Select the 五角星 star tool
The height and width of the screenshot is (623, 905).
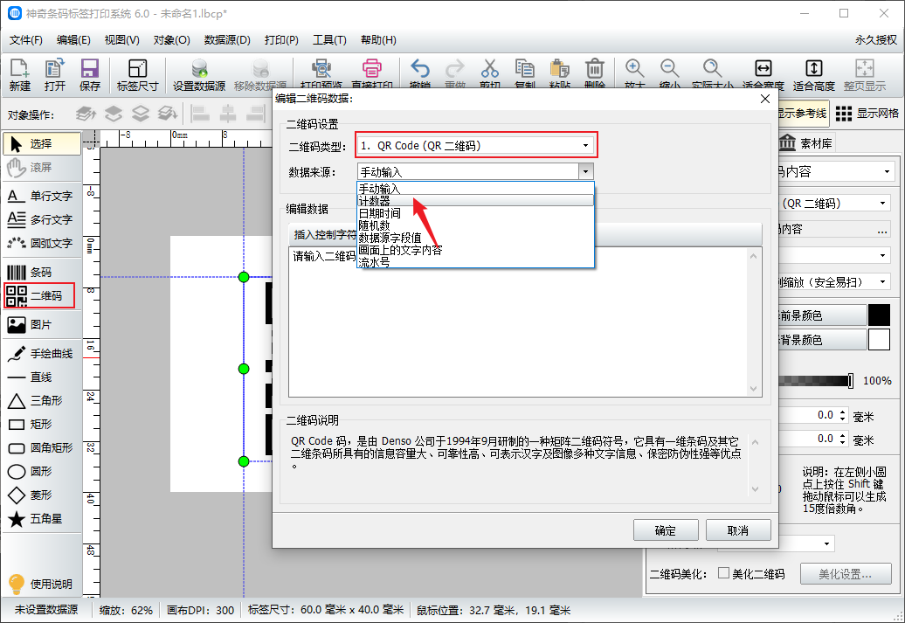click(42, 519)
